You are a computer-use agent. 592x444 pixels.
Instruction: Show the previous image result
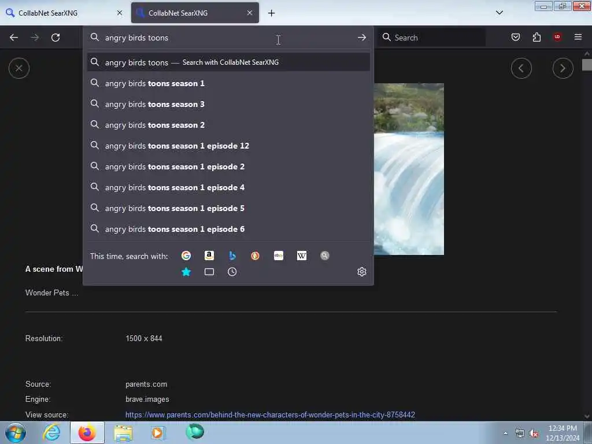(x=521, y=68)
